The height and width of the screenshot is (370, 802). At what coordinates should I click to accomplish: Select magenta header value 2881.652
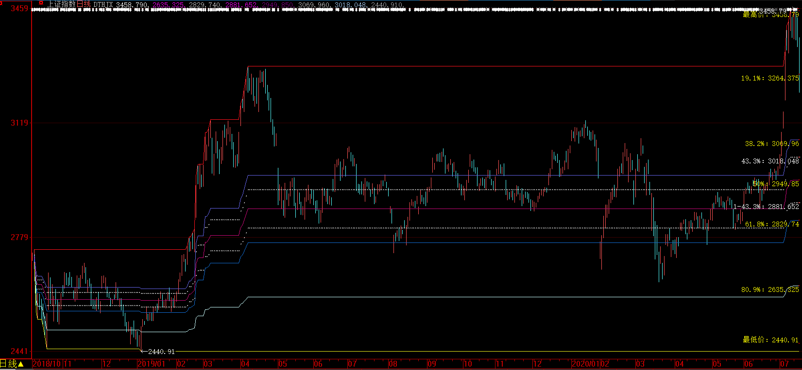point(241,5)
